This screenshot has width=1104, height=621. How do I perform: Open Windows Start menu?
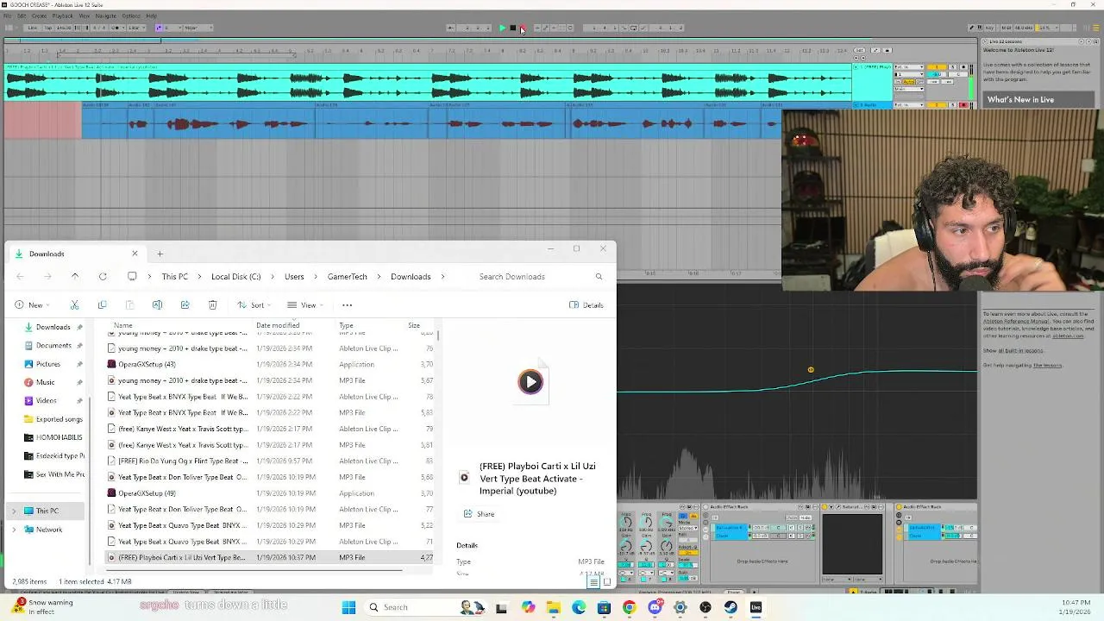tap(348, 607)
